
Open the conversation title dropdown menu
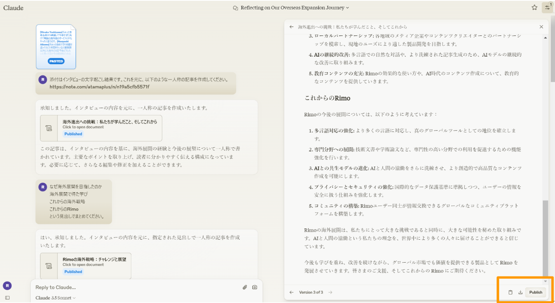point(291,8)
